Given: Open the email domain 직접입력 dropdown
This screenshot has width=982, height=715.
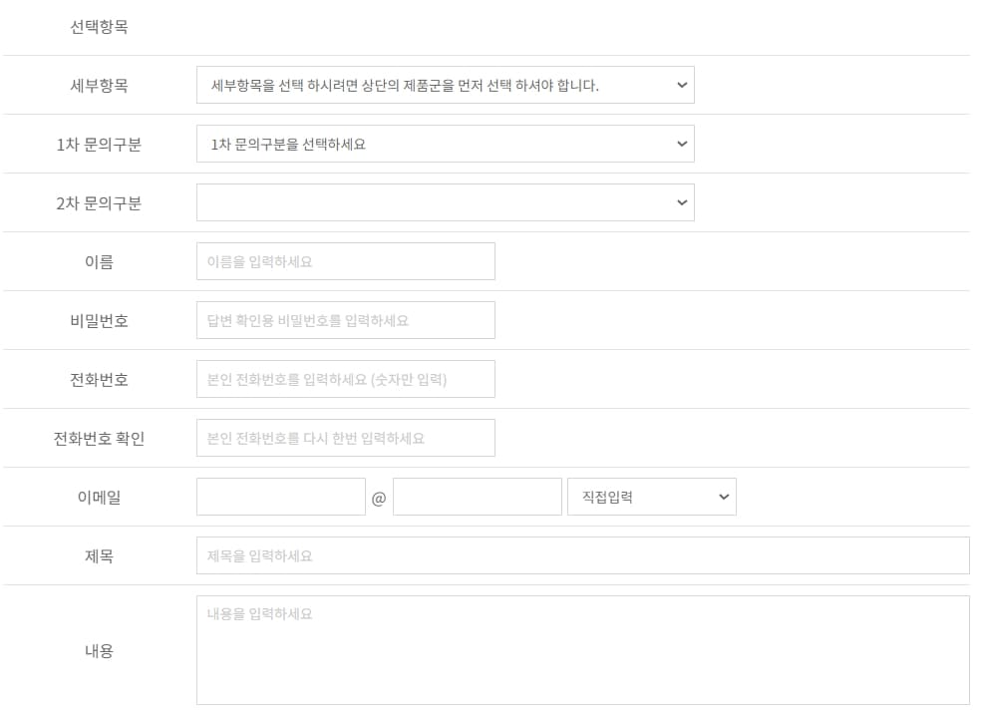Looking at the screenshot, I should pos(652,496).
